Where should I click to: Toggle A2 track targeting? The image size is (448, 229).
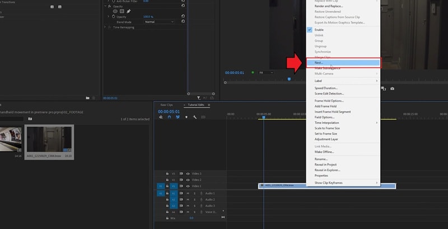(x=174, y=199)
